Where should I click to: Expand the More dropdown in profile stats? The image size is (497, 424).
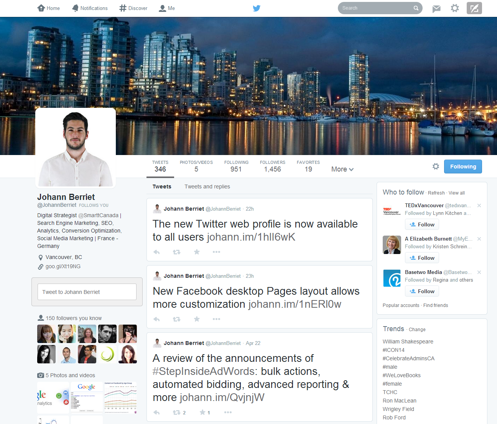[x=342, y=169]
